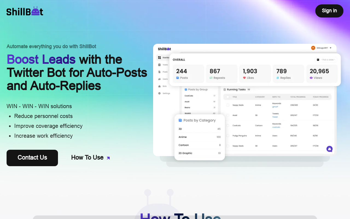The width and height of the screenshot is (350, 219).
Task: Click the calendar icon in date picker
Action: point(318,60)
